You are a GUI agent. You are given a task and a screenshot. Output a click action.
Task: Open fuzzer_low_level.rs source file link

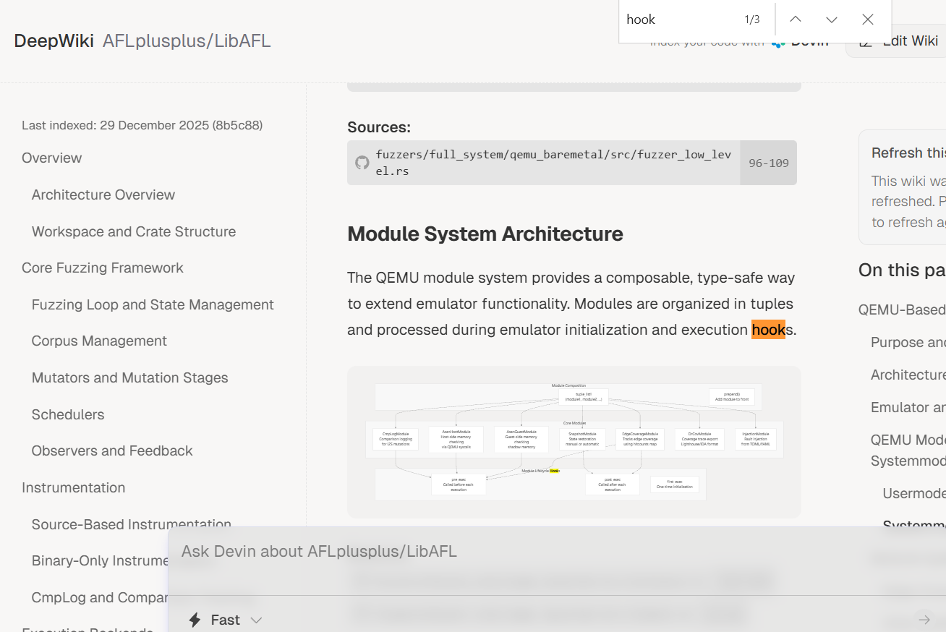pos(553,163)
